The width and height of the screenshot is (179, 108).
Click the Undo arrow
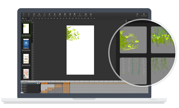coord(91,18)
